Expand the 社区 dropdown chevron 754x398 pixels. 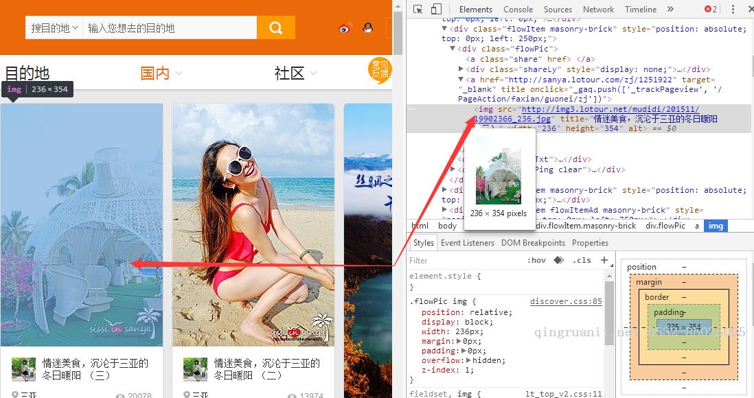coord(312,73)
